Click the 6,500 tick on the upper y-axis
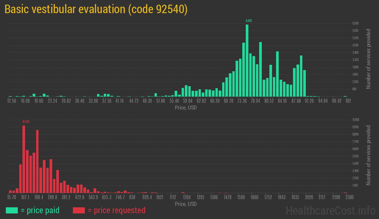Viewport: 379px width, 219px height. pyautogui.click(x=355, y=23)
